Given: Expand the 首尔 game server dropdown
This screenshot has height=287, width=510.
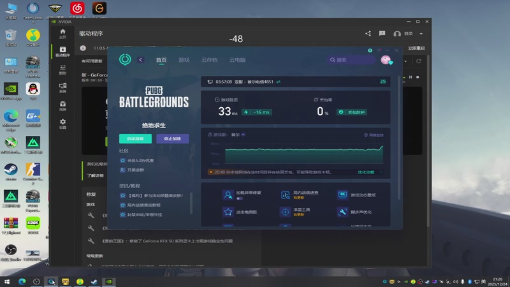Looking at the screenshot, I should coord(243,135).
